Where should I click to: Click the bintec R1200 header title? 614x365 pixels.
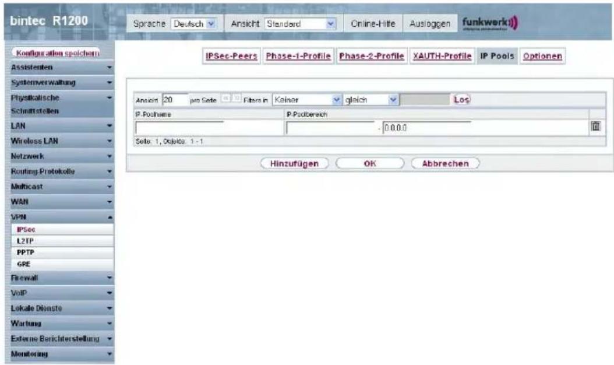pos(49,21)
